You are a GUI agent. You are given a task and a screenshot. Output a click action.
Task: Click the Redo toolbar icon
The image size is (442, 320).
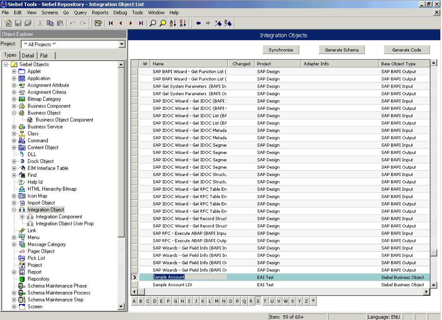(x=82, y=23)
